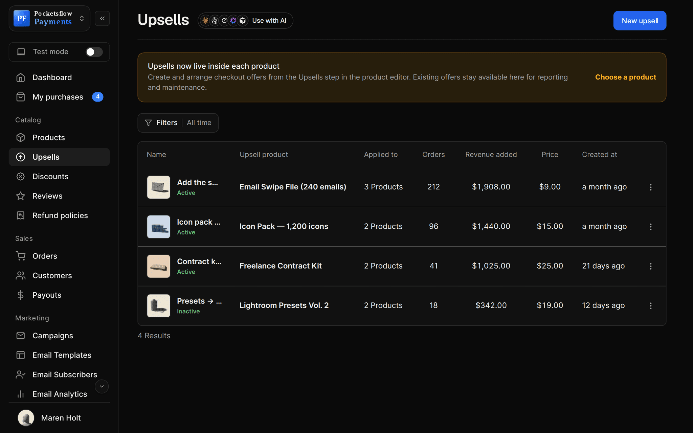This screenshot has height=433, width=693.
Task: Click the Email Subscribers user-check icon
Action: (x=21, y=374)
